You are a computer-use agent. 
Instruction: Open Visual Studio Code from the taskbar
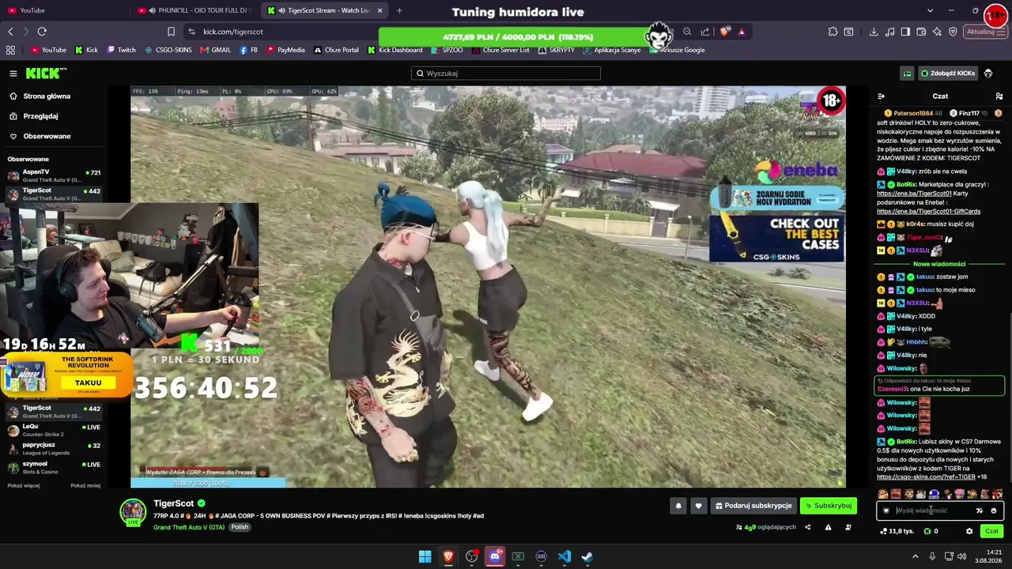point(565,556)
